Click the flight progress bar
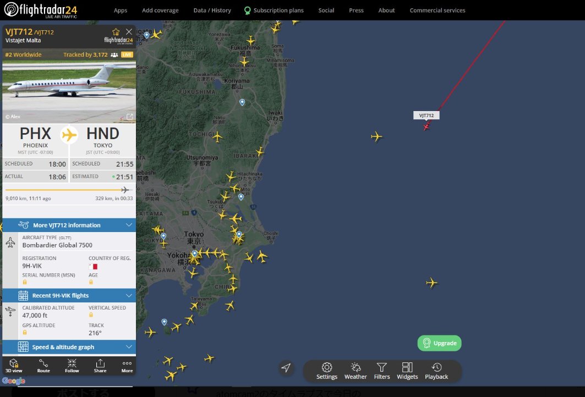This screenshot has width=585, height=397. click(66, 190)
